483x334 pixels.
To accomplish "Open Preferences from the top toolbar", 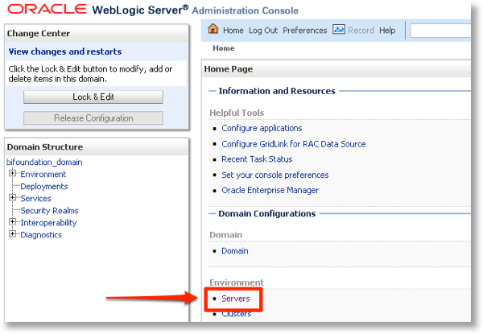I will coord(305,31).
